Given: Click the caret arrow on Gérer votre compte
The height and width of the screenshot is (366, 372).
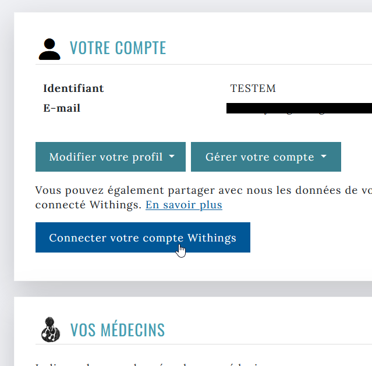Looking at the screenshot, I should pos(324,157).
